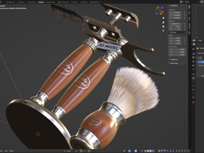Open the Object Data properties tab icon
The height and width of the screenshot is (153, 204).
click(193, 93)
